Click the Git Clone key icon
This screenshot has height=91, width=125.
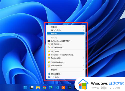click(49, 52)
